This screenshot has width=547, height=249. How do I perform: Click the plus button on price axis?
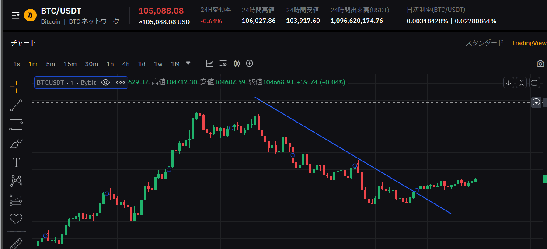[537, 102]
